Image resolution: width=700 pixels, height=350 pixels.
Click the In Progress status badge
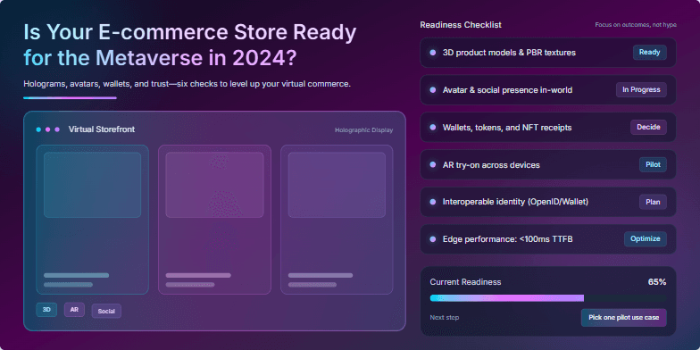pos(641,89)
